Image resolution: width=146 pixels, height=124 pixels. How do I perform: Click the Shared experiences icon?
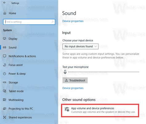[5, 117]
